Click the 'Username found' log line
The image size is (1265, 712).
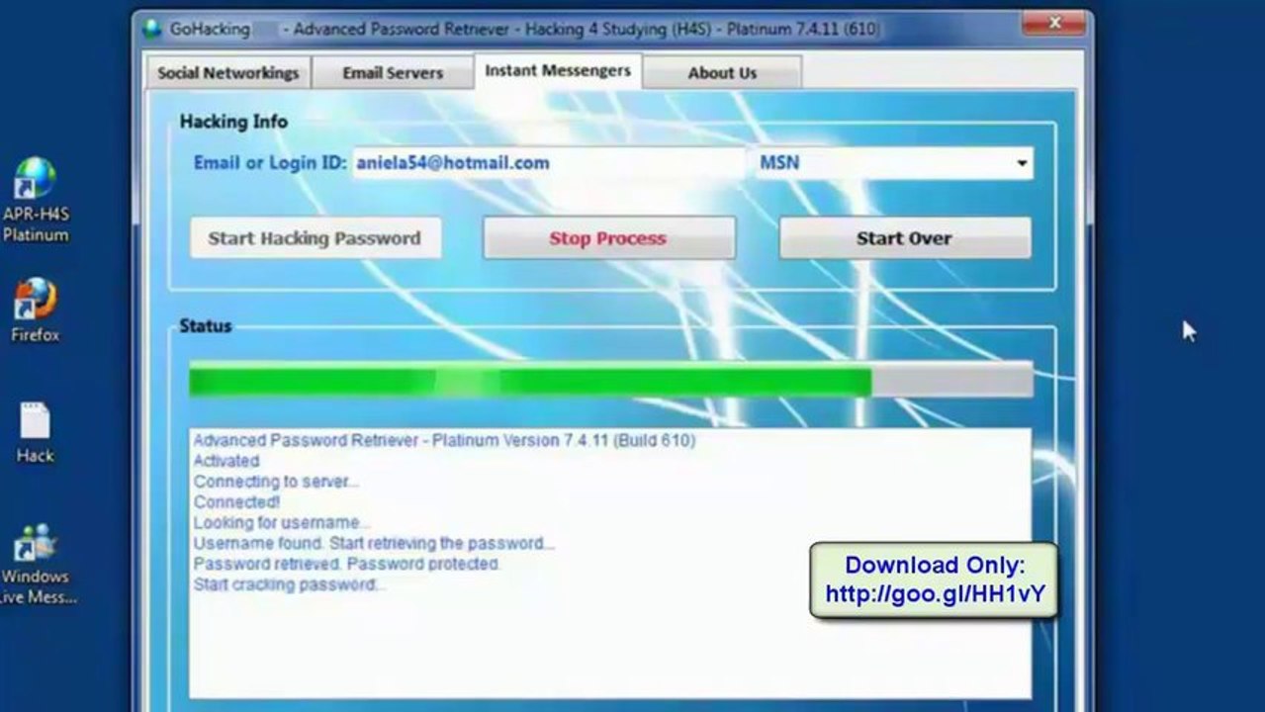click(374, 544)
